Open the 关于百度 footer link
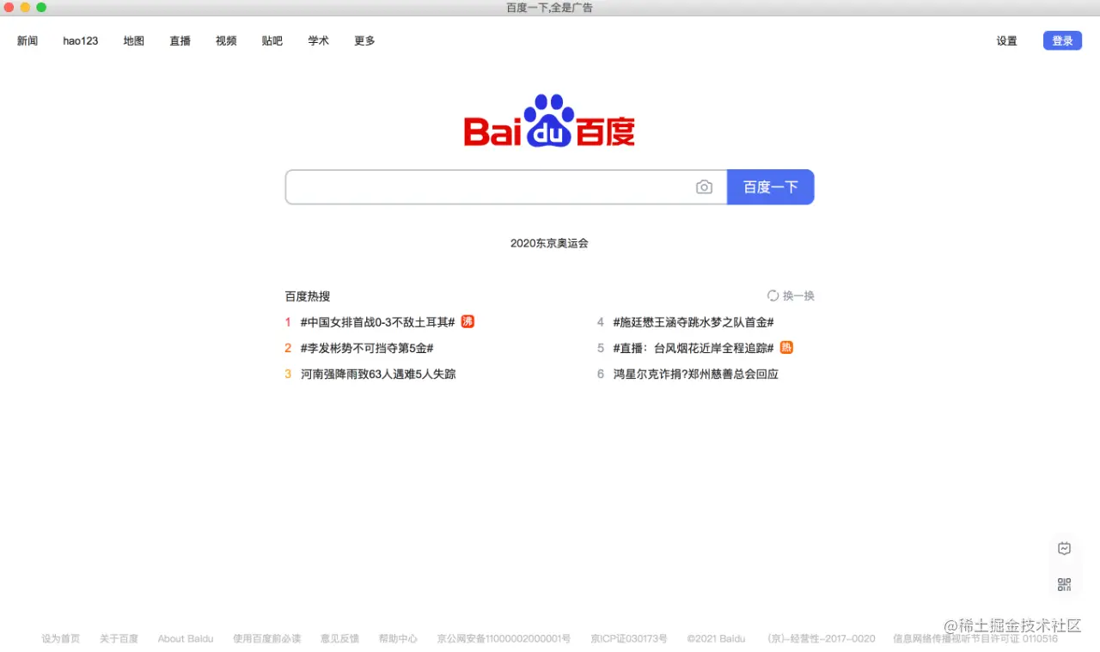 click(119, 638)
